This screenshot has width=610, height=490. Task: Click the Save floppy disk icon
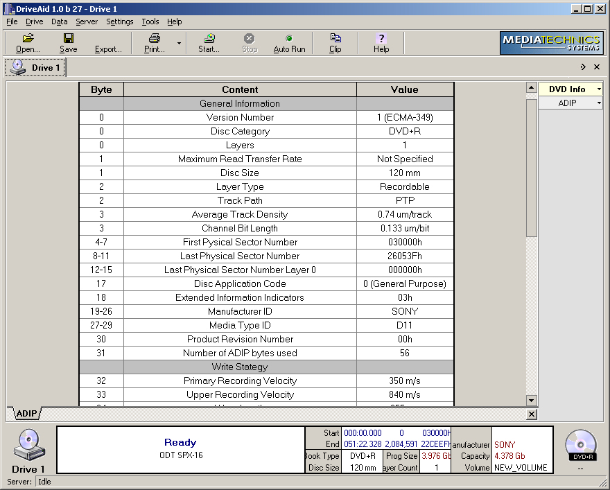[68, 39]
